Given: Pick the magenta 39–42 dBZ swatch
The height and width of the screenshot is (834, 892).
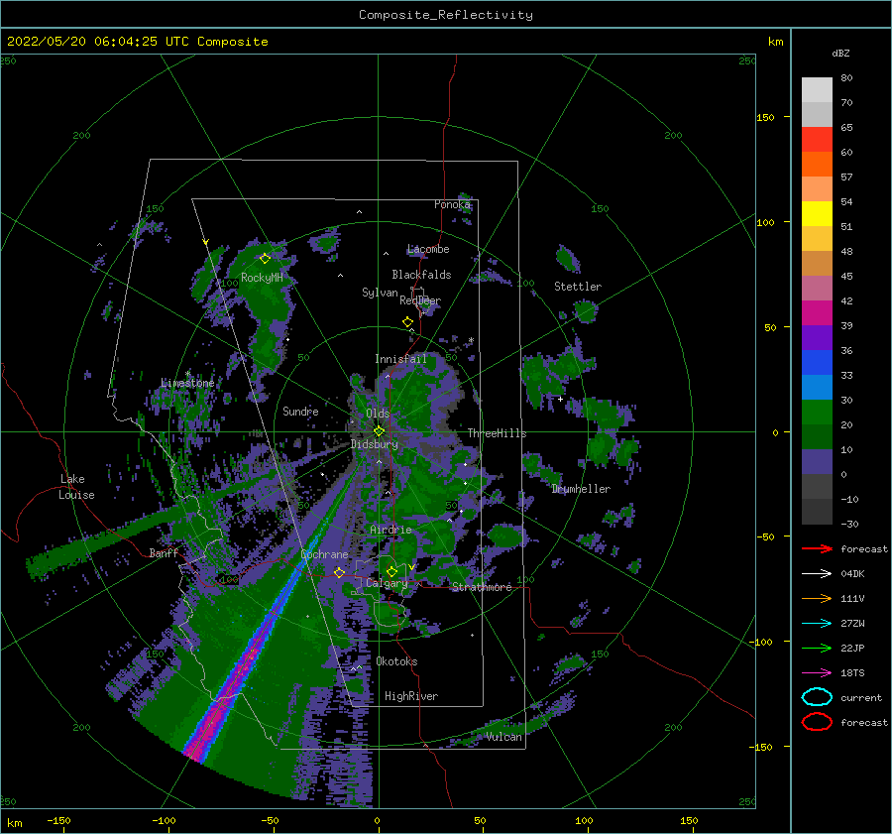Looking at the screenshot, I should (817, 312).
